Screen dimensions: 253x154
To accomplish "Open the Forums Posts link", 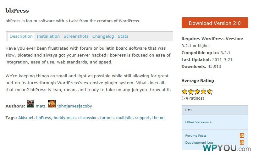I will point(196,136).
